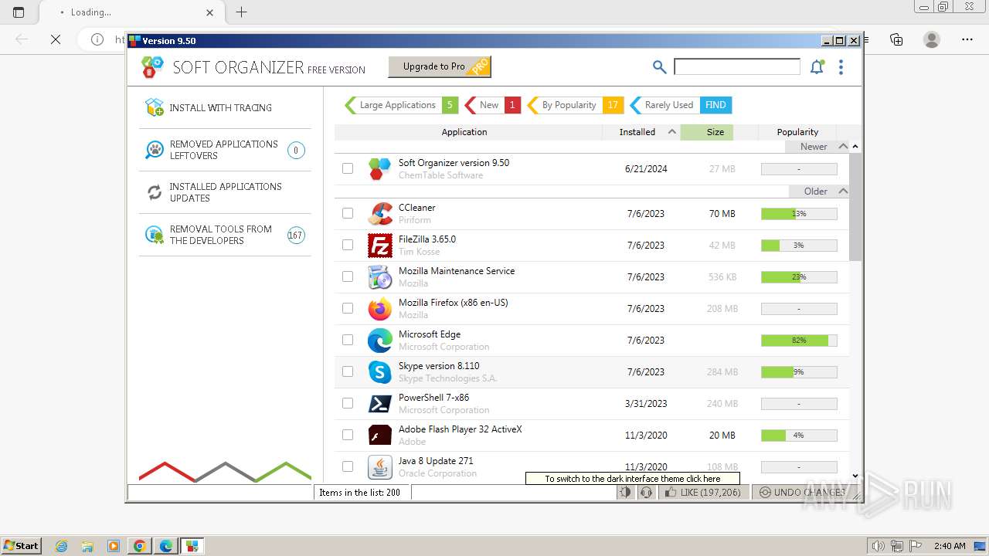Select the PowerShell 7-x86 icon

(x=380, y=404)
